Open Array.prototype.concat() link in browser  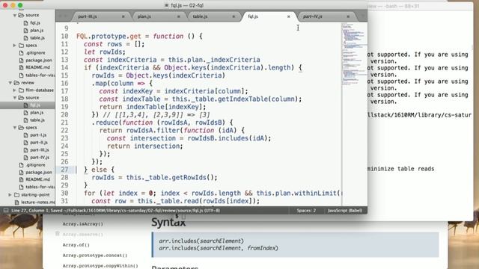click(x=95, y=256)
